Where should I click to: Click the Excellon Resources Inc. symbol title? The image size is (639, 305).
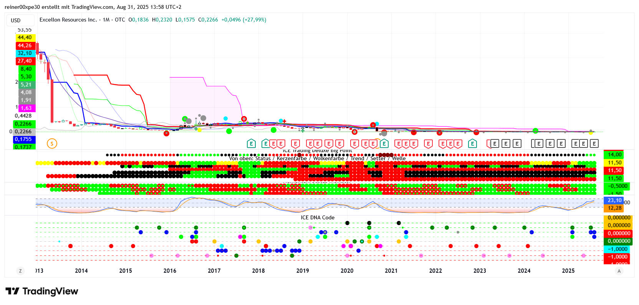(68, 20)
